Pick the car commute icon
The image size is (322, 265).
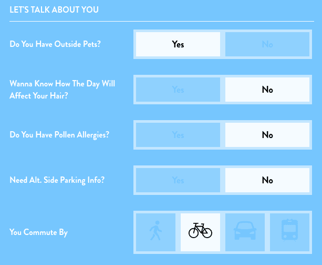click(245, 232)
